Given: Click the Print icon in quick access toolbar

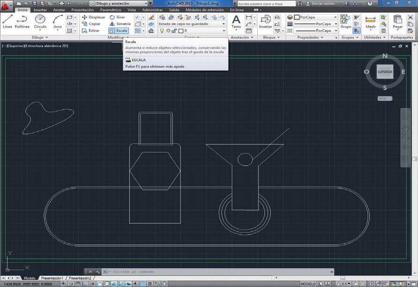Looking at the screenshot, I should (x=61, y=3).
